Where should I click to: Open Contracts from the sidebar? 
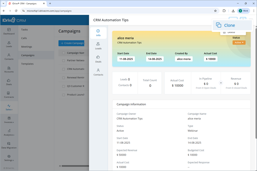(9, 95)
